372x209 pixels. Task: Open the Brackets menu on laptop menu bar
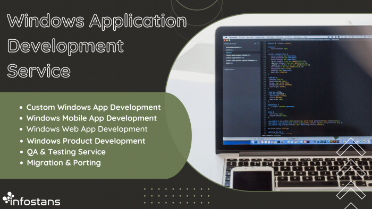233,37
